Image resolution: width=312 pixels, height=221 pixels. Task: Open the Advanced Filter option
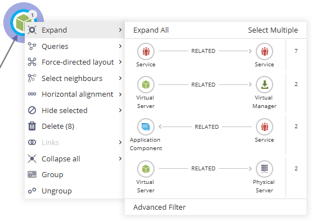click(160, 207)
